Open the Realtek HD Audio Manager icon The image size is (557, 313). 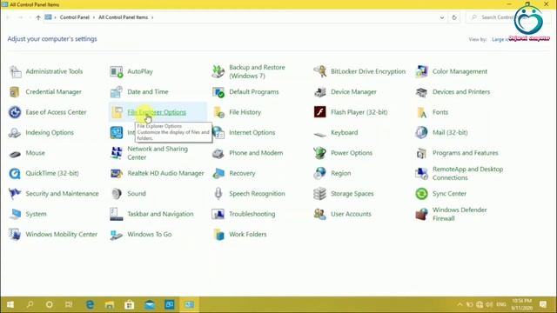coord(116,173)
